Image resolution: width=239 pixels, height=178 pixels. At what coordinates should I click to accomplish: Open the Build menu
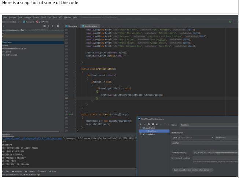(x=44, y=17)
